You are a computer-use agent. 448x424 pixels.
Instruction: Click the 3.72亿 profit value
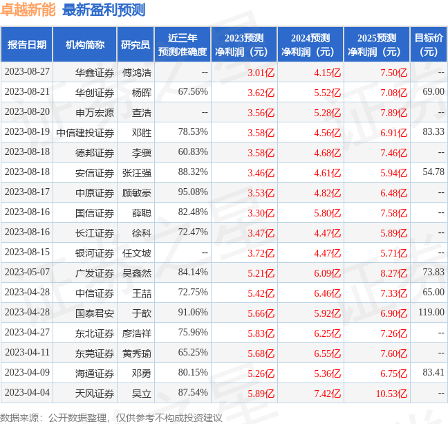pos(261,253)
